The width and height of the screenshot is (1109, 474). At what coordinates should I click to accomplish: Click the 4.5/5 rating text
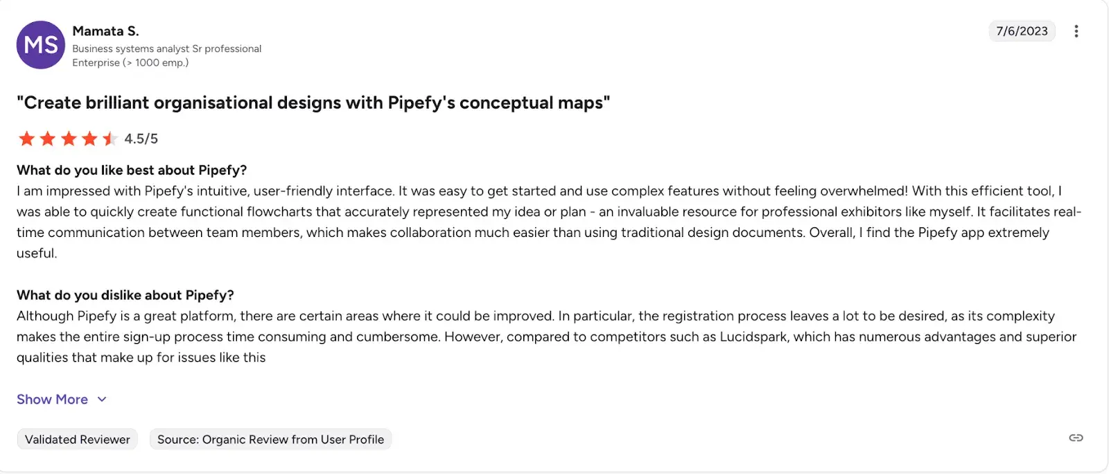[x=140, y=139]
